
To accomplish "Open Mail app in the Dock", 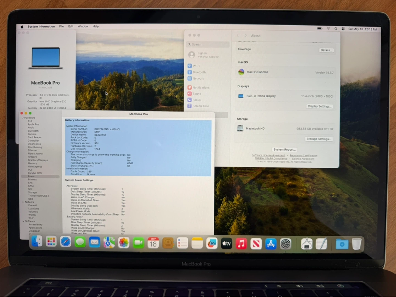I will pos(95,242).
